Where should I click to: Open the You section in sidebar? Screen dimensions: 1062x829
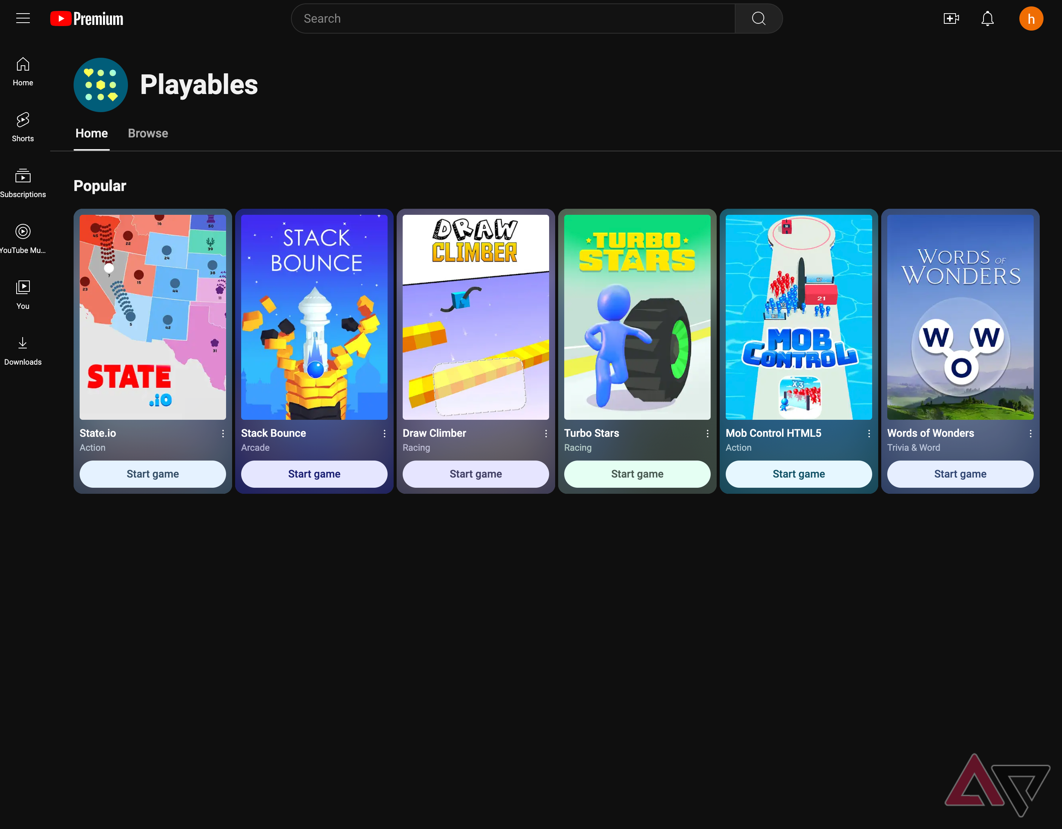click(x=23, y=295)
